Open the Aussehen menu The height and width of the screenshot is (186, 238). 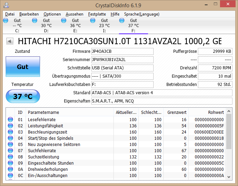[74, 14]
